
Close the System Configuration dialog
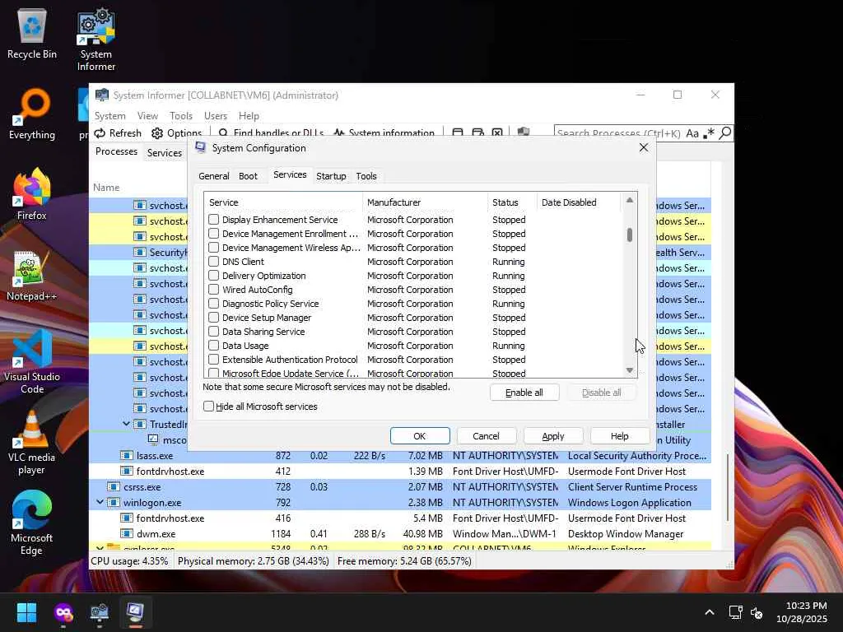(644, 147)
